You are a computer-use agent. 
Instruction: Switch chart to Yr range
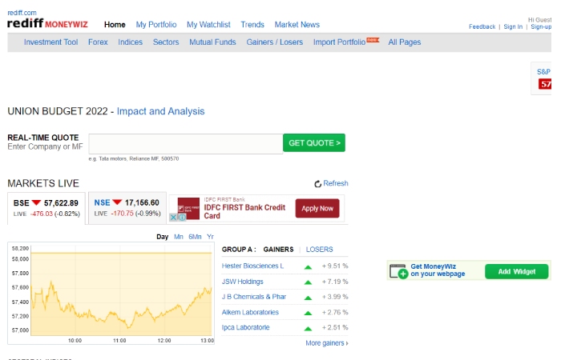(x=210, y=237)
